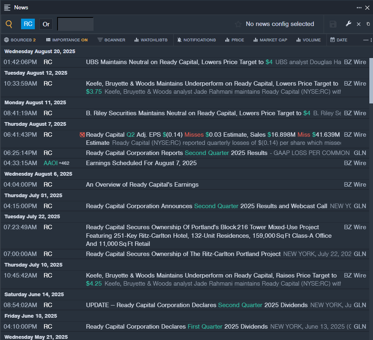Open 'UPDATE – Declares Second Quarter 2025 Dividends'
Image resolution: width=373 pixels, height=340 pixels.
click(x=197, y=305)
